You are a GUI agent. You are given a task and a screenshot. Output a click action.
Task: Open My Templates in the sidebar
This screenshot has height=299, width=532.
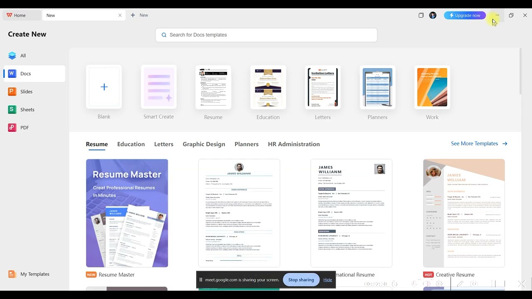(x=34, y=274)
